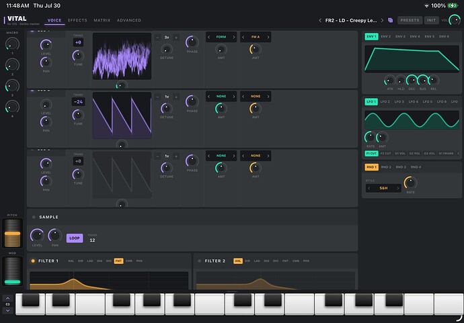Switch to the EFFECTS tab
Image resolution: width=464 pixels, height=323 pixels.
(x=77, y=20)
